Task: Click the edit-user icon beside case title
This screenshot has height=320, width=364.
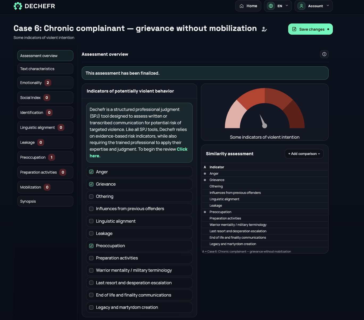Action: click(x=264, y=29)
